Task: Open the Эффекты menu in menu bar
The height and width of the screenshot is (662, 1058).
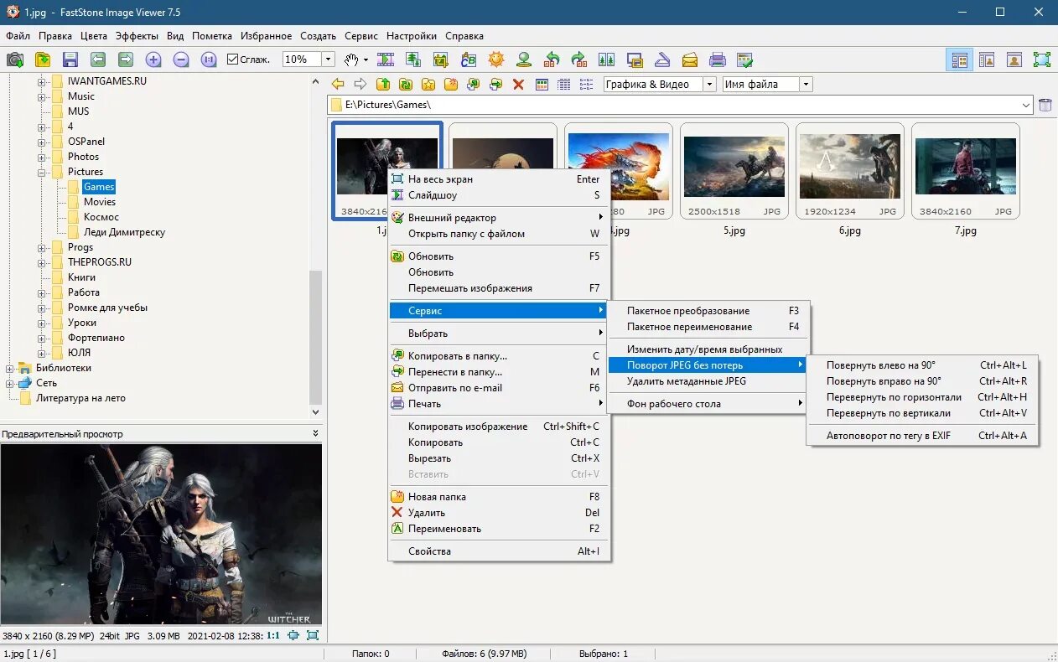Action: tap(137, 36)
